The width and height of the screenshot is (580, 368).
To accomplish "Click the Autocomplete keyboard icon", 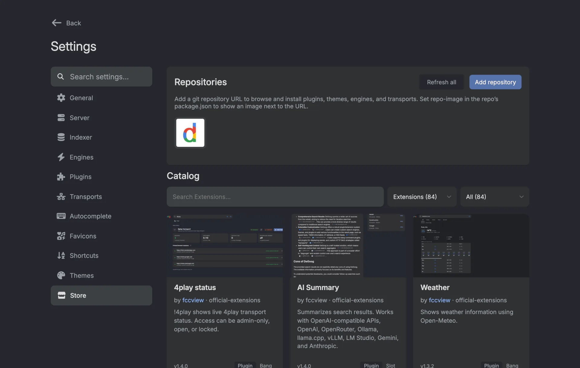I will click(61, 216).
